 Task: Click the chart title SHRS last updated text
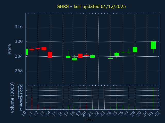92,6
